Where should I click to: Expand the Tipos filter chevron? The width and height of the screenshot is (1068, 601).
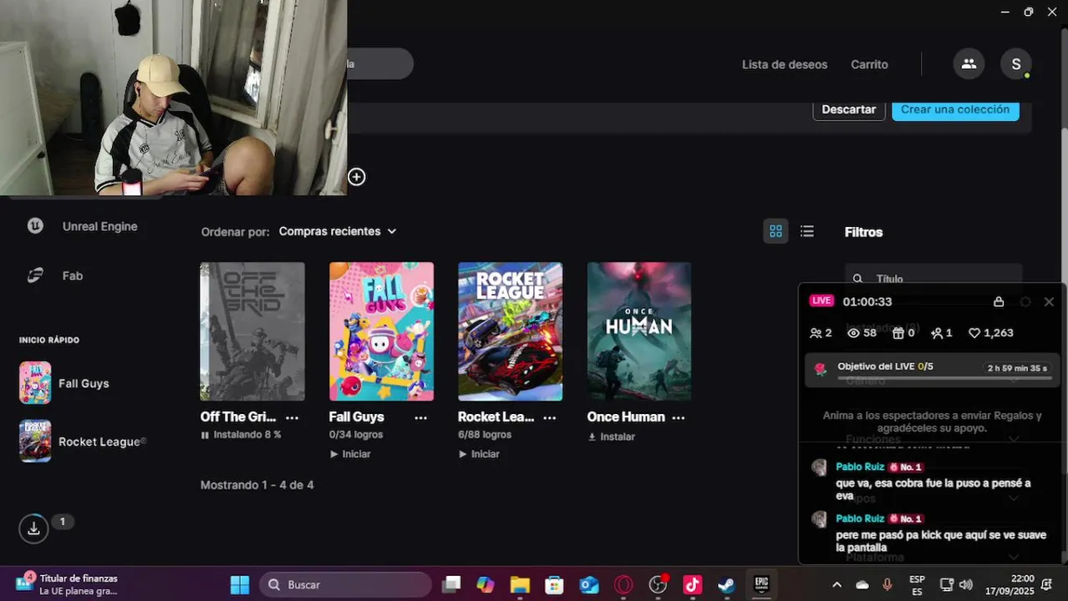click(x=1014, y=498)
